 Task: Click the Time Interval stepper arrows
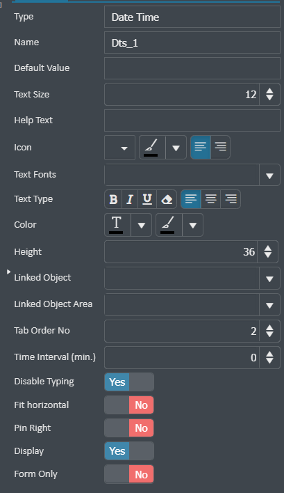tap(269, 357)
